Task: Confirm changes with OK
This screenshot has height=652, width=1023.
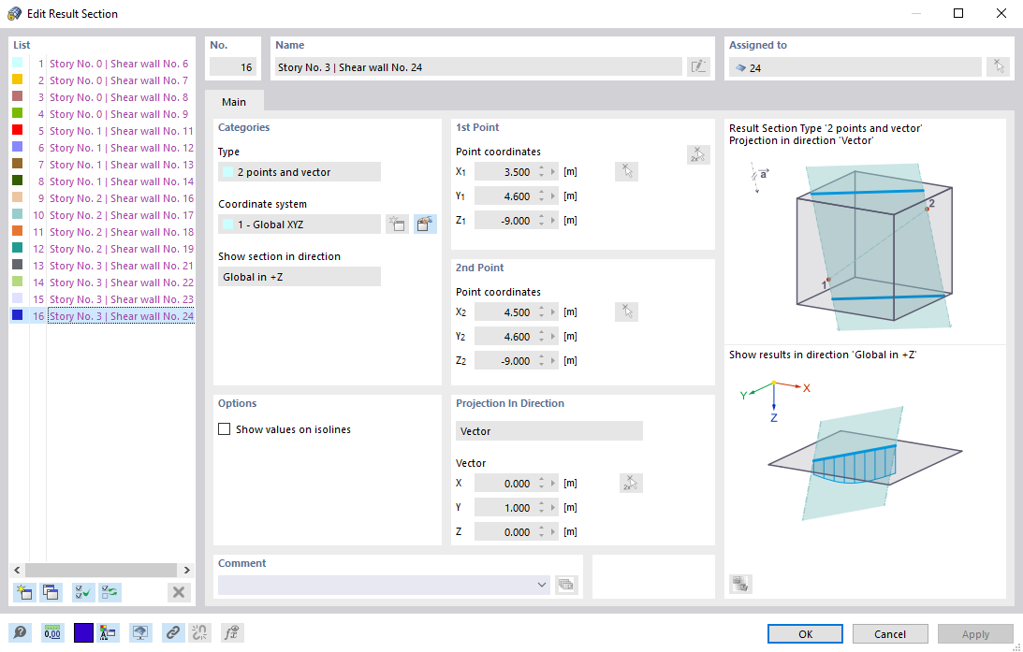Action: 804,633
